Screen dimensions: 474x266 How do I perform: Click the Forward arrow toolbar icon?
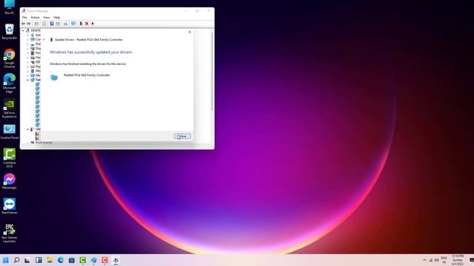click(x=29, y=24)
